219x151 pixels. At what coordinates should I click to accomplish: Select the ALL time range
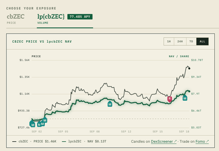(202, 41)
